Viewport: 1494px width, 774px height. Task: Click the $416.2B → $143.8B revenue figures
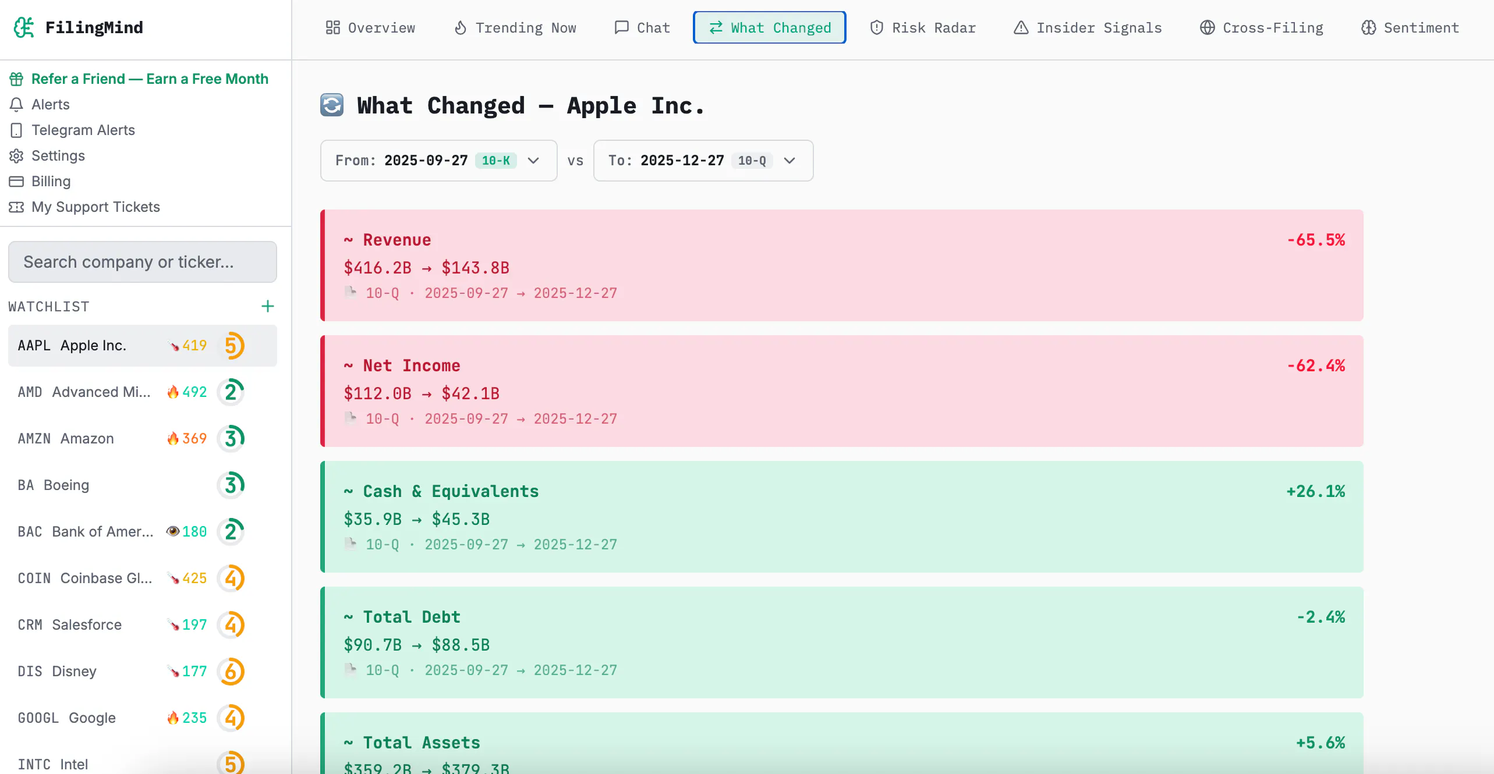427,268
